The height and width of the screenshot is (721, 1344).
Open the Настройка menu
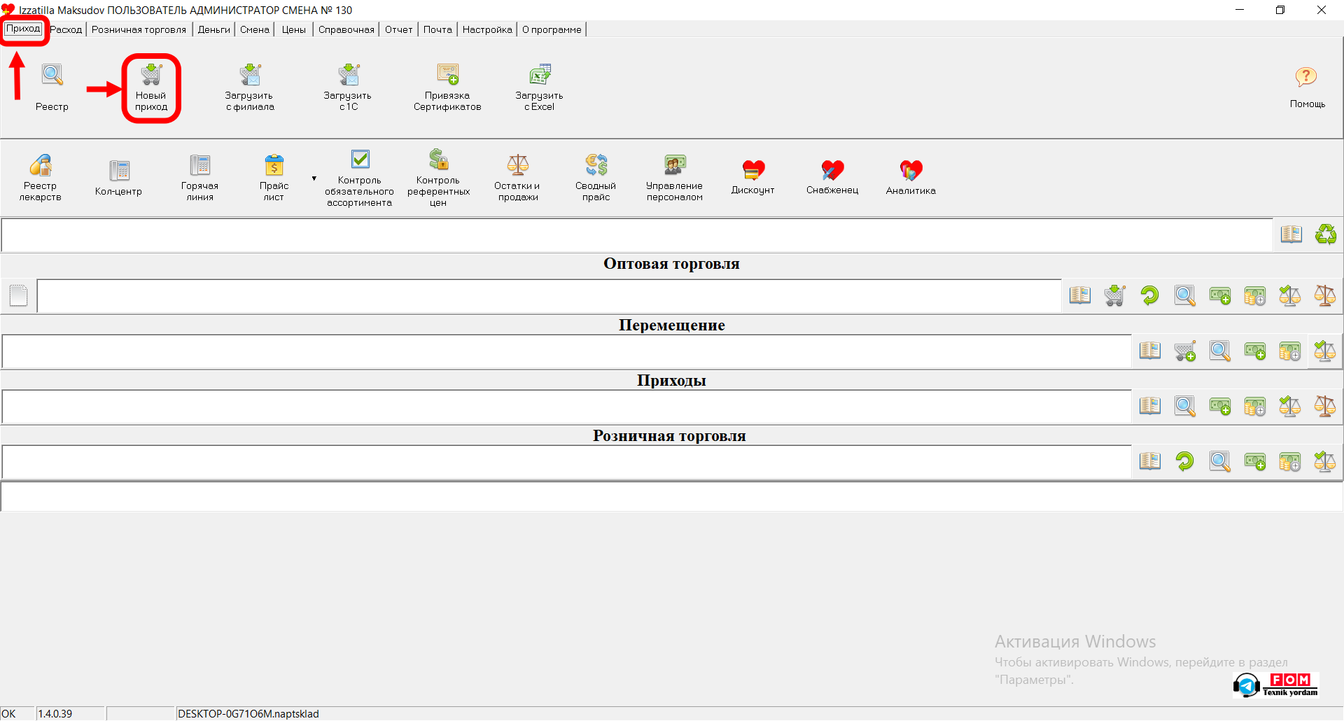point(487,29)
